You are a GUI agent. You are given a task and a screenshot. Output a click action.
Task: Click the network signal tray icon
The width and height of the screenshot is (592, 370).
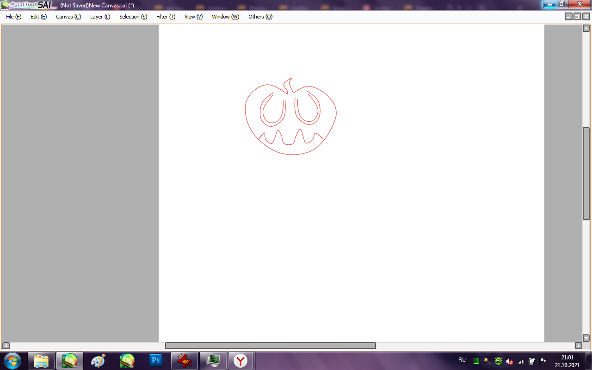(x=520, y=361)
